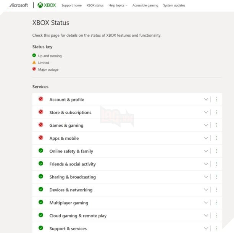Open the Help topics dropdown menu
Viewport: 234px width, 233px height.
click(118, 5)
